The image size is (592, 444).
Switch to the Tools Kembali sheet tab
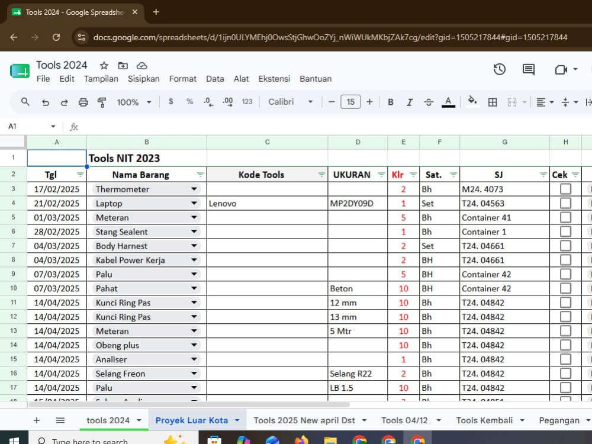(484, 420)
